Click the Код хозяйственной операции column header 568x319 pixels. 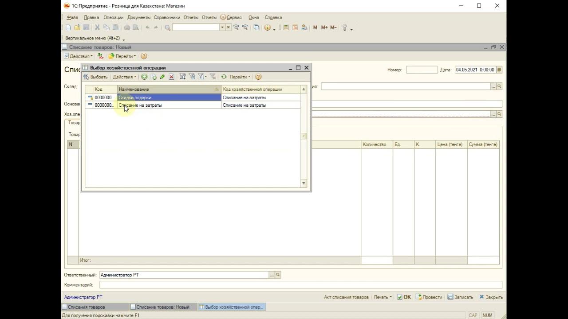(261, 89)
